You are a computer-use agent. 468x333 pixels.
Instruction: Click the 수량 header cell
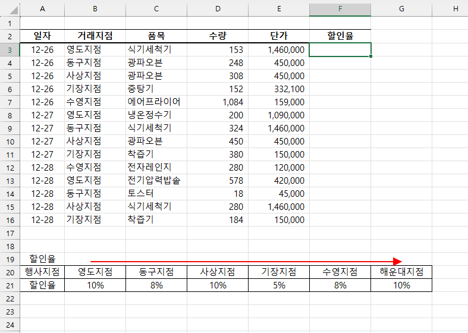pyautogui.click(x=218, y=36)
